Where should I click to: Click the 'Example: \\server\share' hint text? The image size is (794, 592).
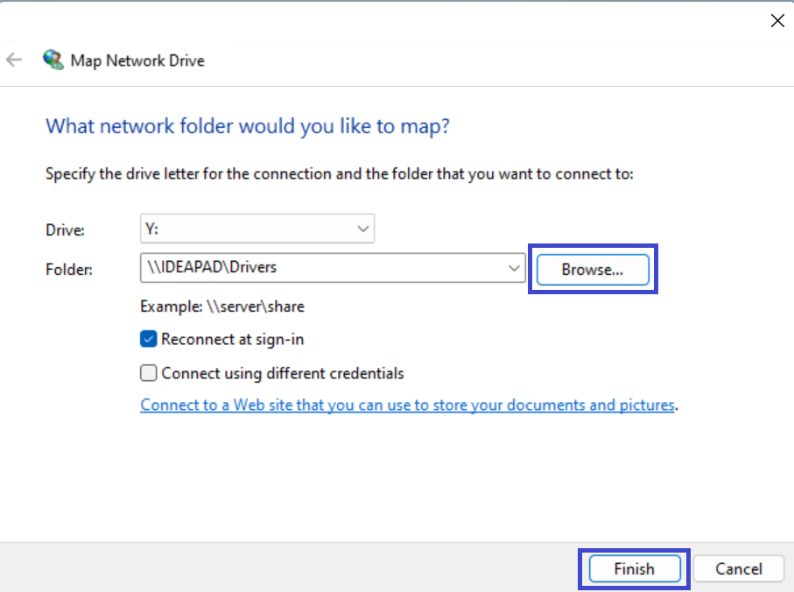pyautogui.click(x=222, y=307)
